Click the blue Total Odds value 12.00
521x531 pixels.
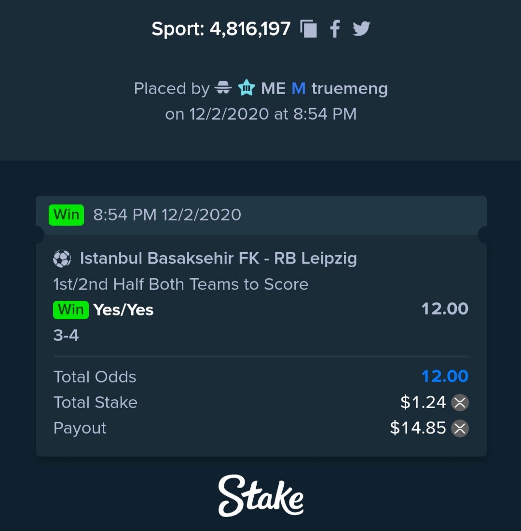445,377
